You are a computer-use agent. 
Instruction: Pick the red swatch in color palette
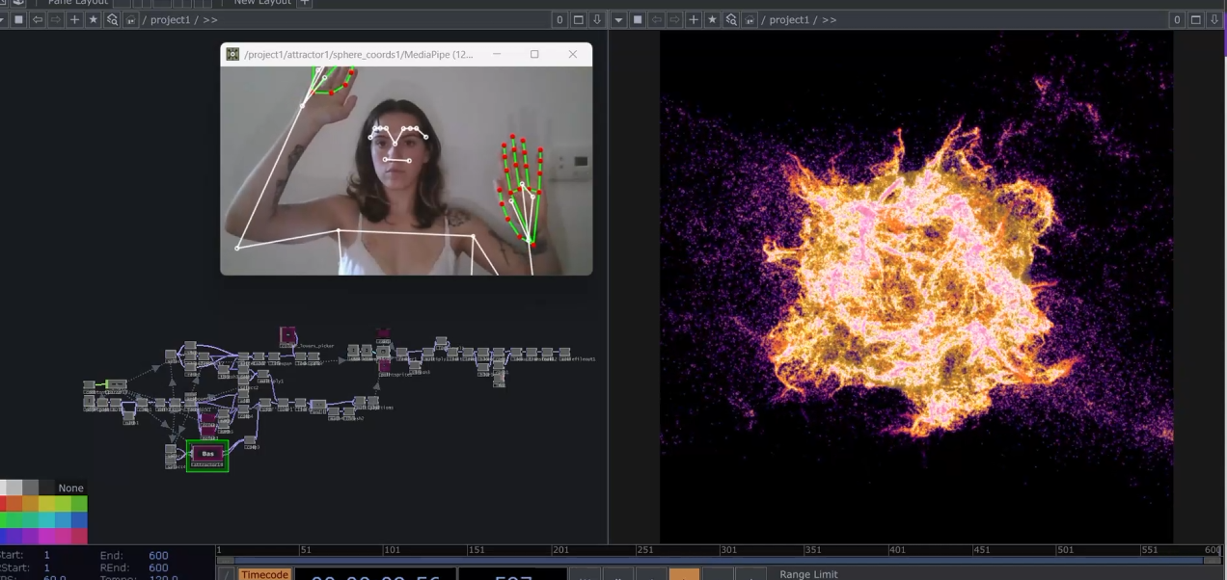click(x=3, y=504)
